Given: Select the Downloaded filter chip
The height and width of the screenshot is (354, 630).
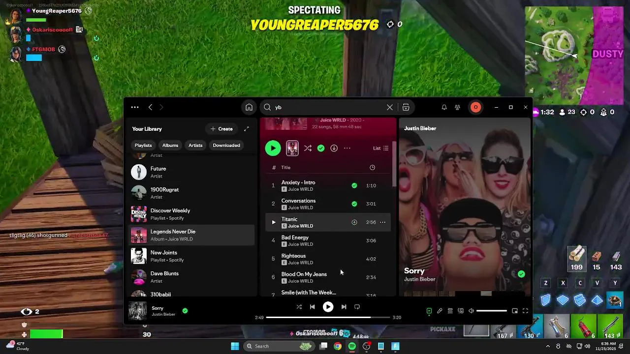Looking at the screenshot, I should (x=226, y=146).
